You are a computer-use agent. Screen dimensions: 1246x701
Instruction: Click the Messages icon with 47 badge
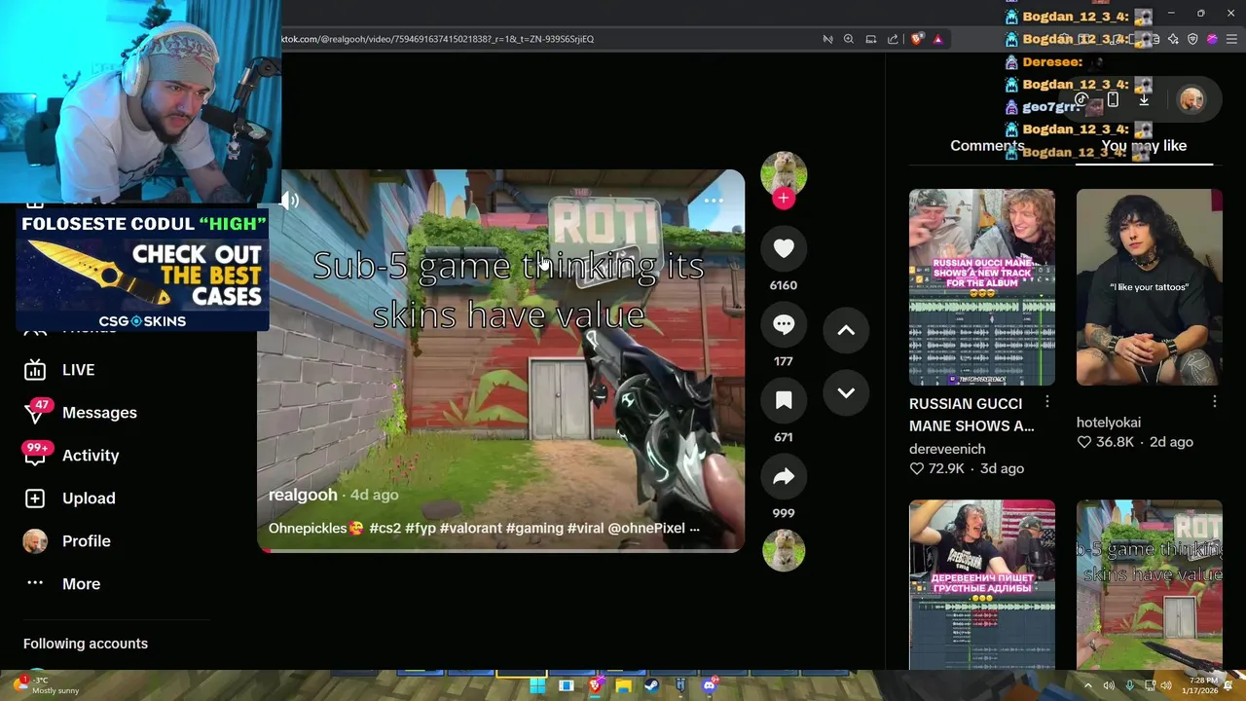pyautogui.click(x=35, y=413)
